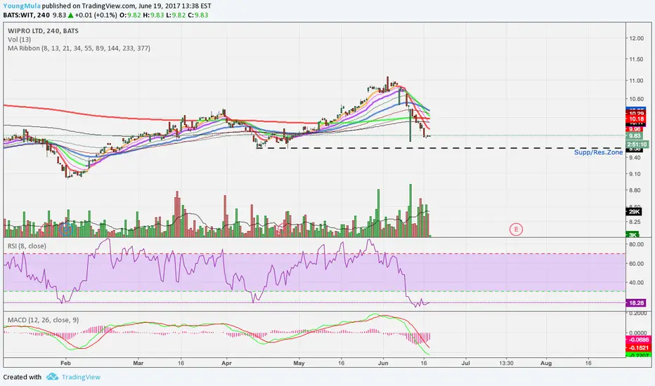Viewport: 655px width, 386px height.
Task: Select the Vol (13) indicator label
Action: point(19,39)
